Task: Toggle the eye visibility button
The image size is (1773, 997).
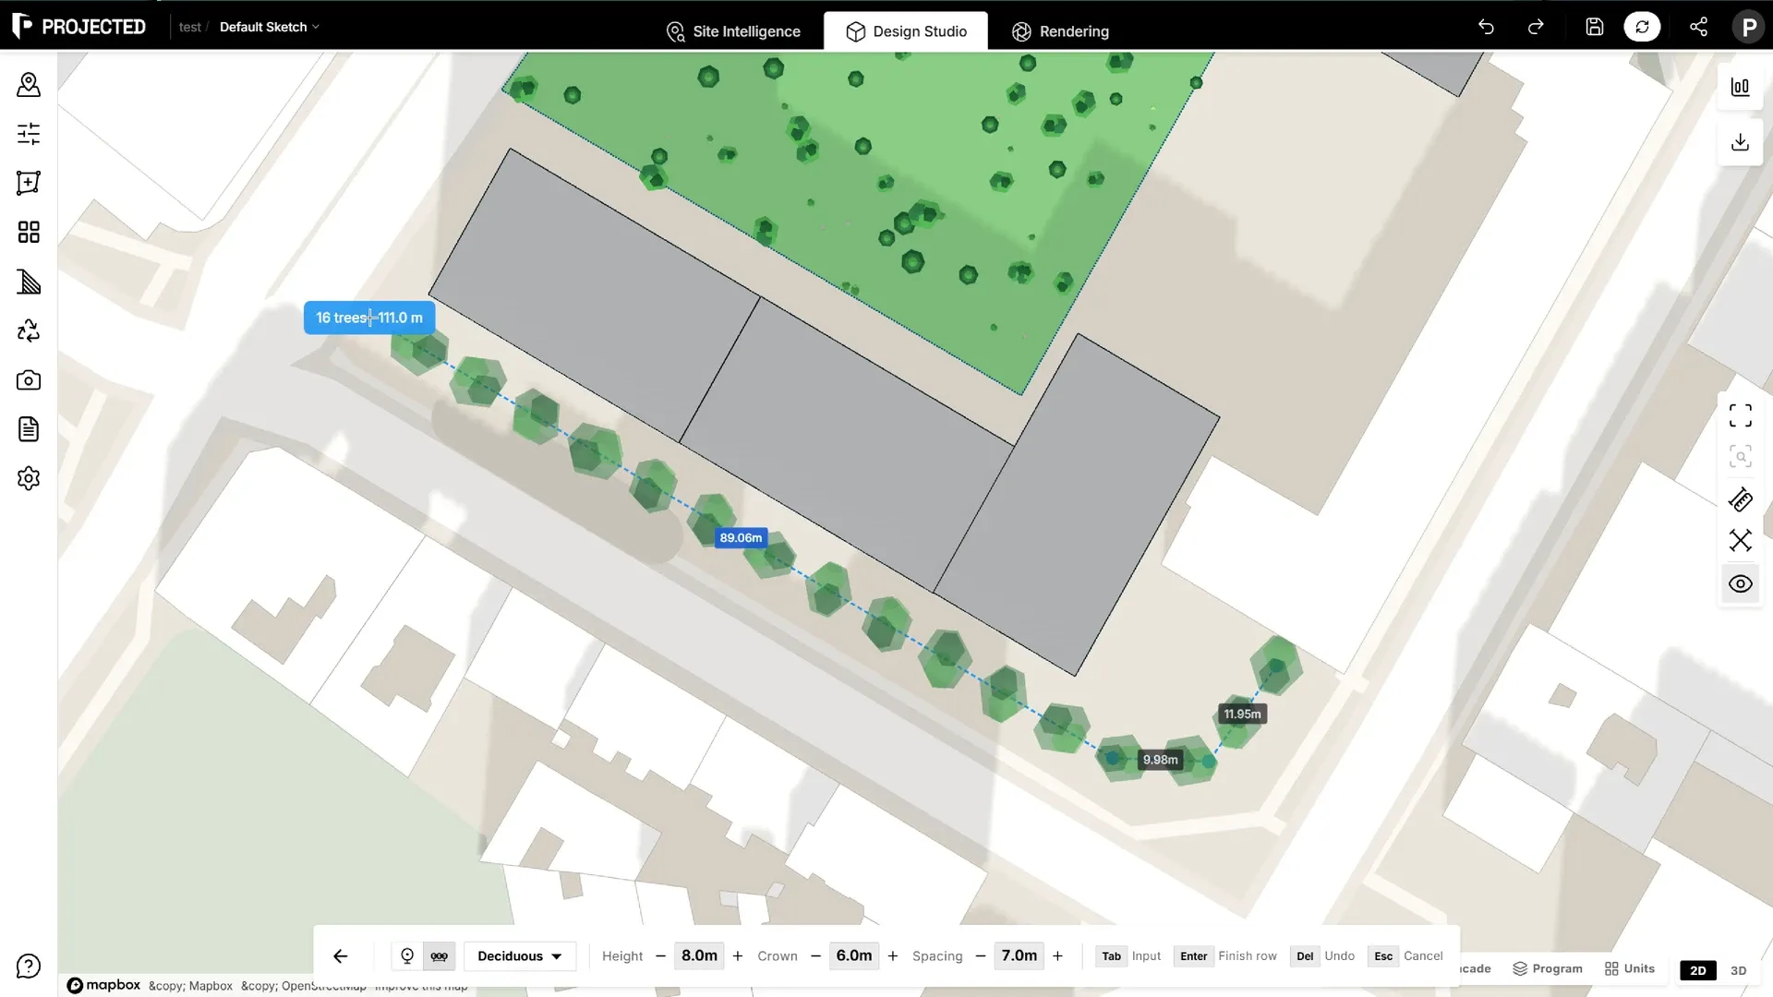Action: coord(1741,583)
